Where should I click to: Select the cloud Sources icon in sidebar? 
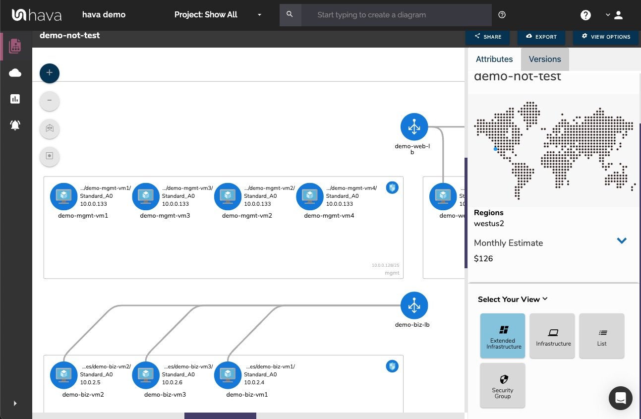pos(15,72)
